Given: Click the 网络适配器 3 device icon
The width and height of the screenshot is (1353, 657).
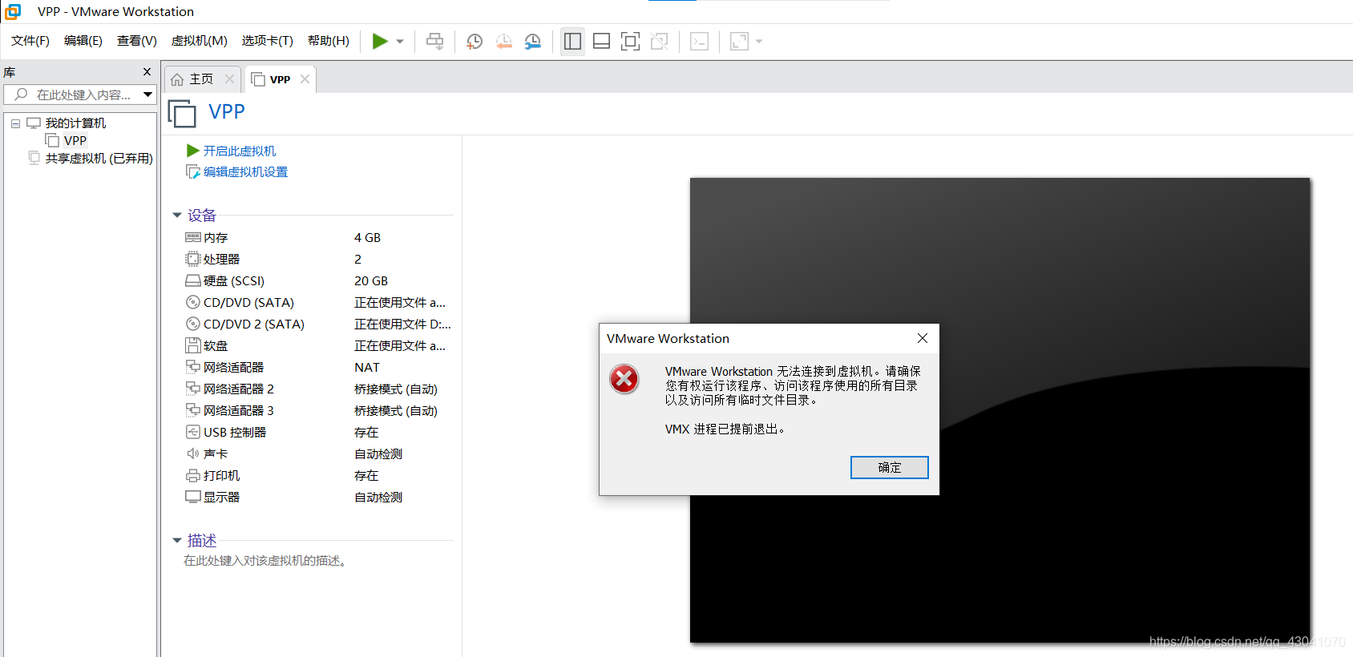Looking at the screenshot, I should click(x=193, y=410).
